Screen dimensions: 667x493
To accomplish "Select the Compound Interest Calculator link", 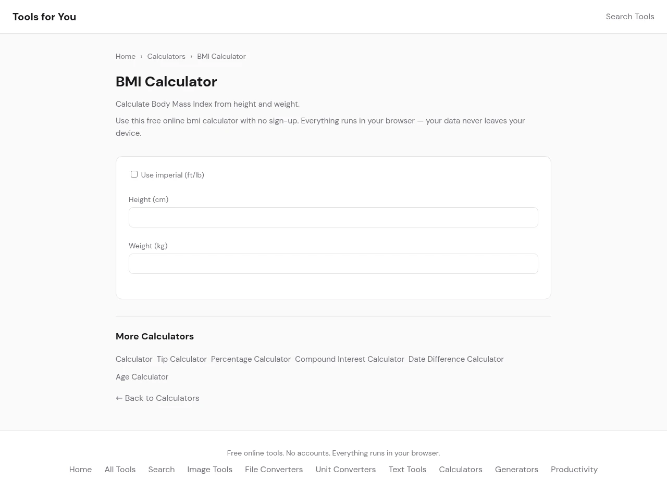I will pos(349,359).
